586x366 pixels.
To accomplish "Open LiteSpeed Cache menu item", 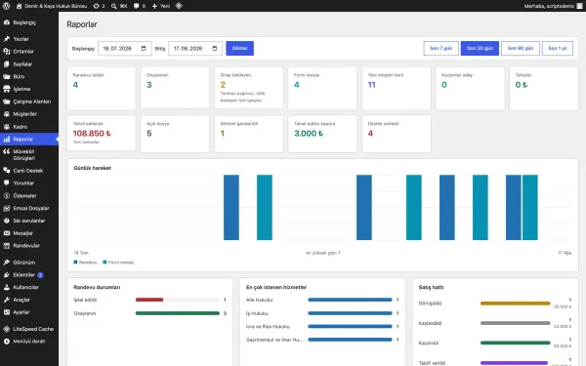I will point(29,329).
